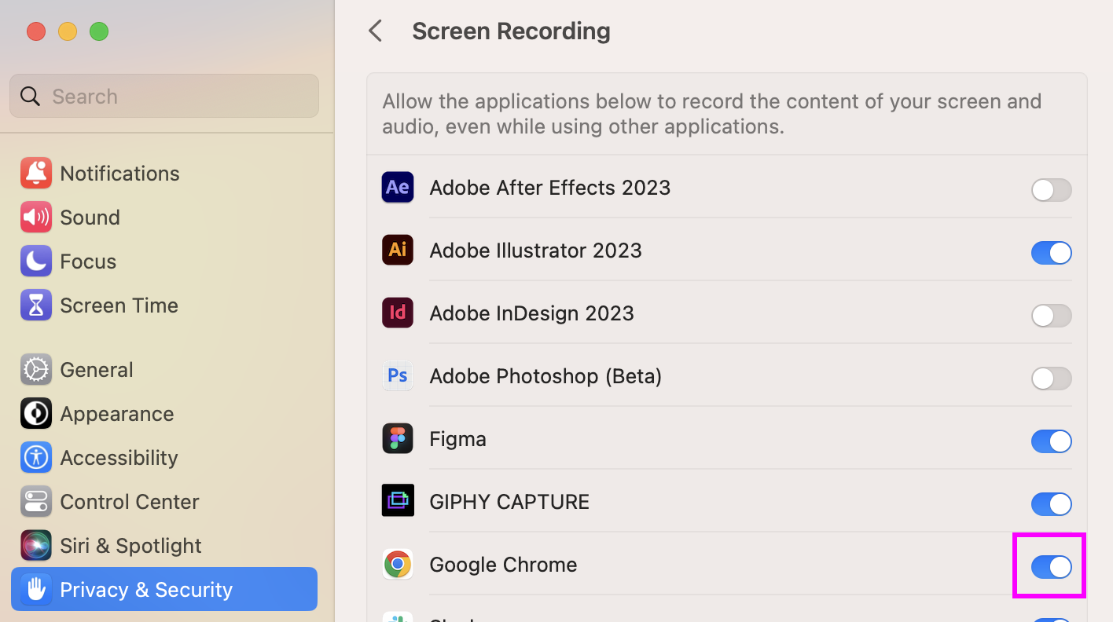Click the Screen Time hourglass icon
The width and height of the screenshot is (1113, 622).
(x=36, y=306)
